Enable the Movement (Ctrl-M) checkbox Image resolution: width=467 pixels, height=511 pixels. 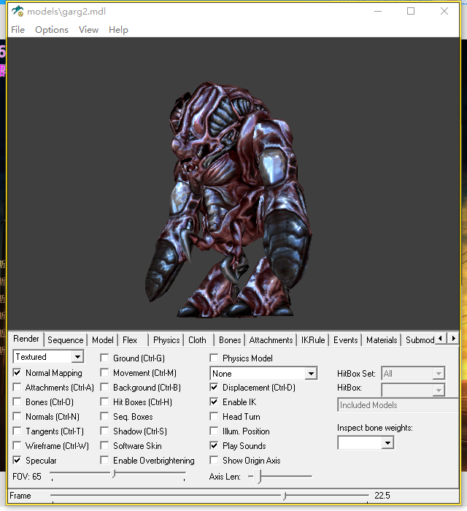coord(104,372)
